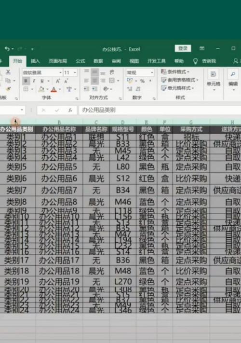The image size is (241, 343).
Task: Select the 品牌名称 header cell
Action: coord(96,129)
